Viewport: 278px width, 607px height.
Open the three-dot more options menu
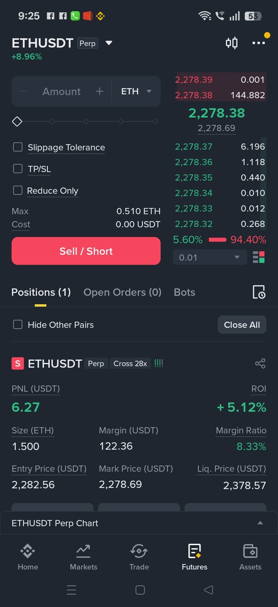(x=259, y=43)
